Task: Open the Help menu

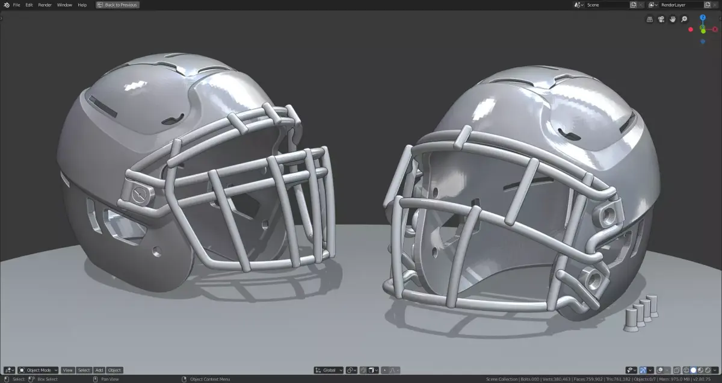Action: pos(82,5)
